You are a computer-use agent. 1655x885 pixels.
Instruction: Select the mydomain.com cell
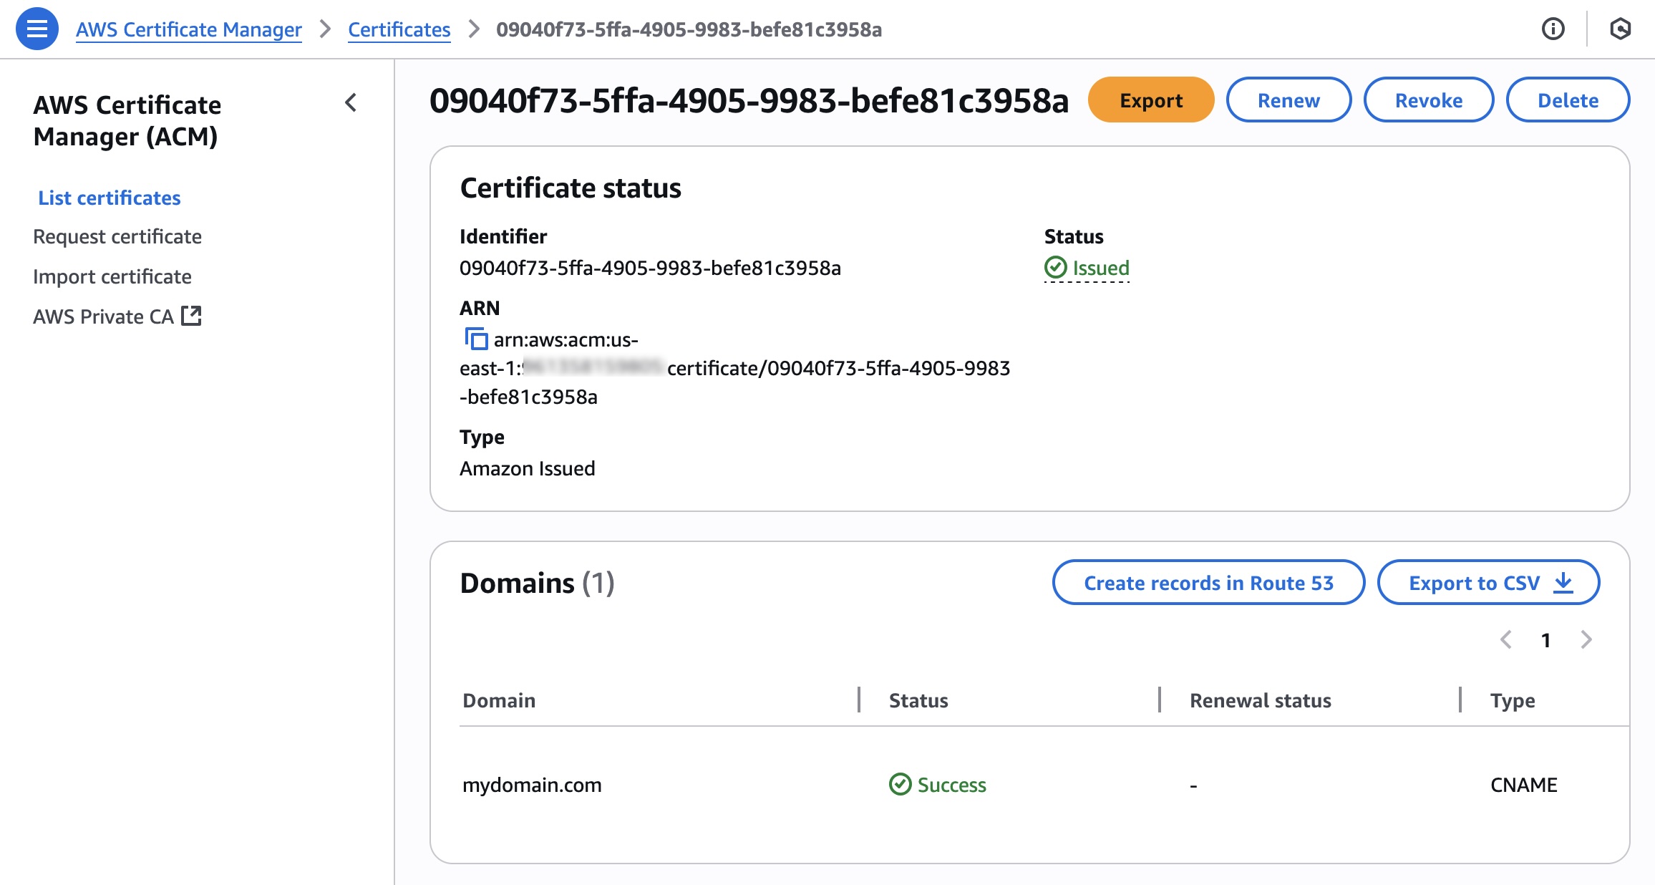(532, 785)
